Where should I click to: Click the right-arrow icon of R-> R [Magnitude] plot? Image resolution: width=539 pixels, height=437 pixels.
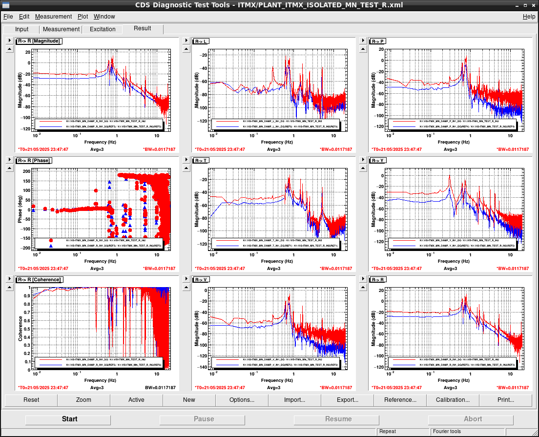[10, 41]
